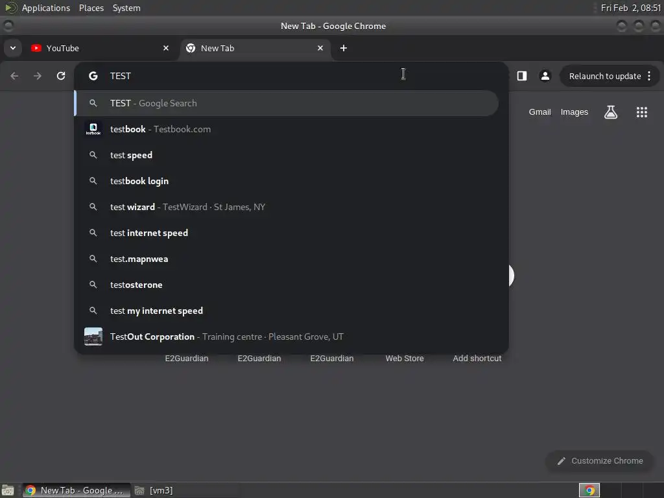The image size is (664, 498).
Task: Open the side panel icon
Action: pyautogui.click(x=522, y=76)
